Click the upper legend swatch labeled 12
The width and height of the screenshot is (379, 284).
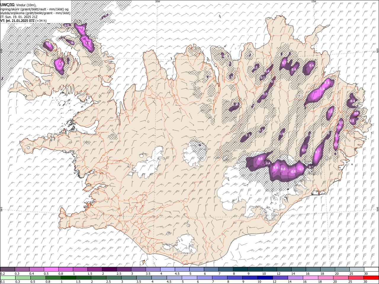(284, 269)
